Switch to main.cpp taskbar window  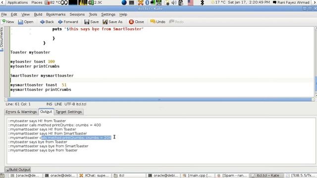198,176
